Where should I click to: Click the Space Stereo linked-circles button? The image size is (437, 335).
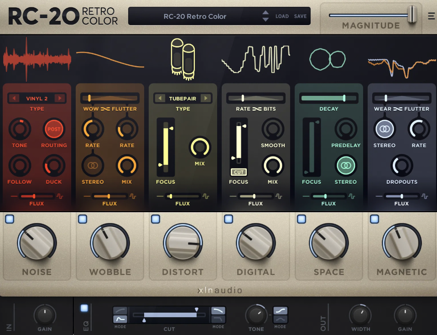coord(346,165)
